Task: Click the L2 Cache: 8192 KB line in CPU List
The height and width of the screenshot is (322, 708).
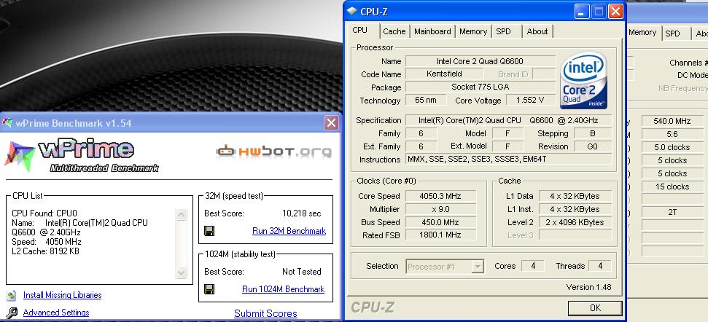Action: [46, 251]
